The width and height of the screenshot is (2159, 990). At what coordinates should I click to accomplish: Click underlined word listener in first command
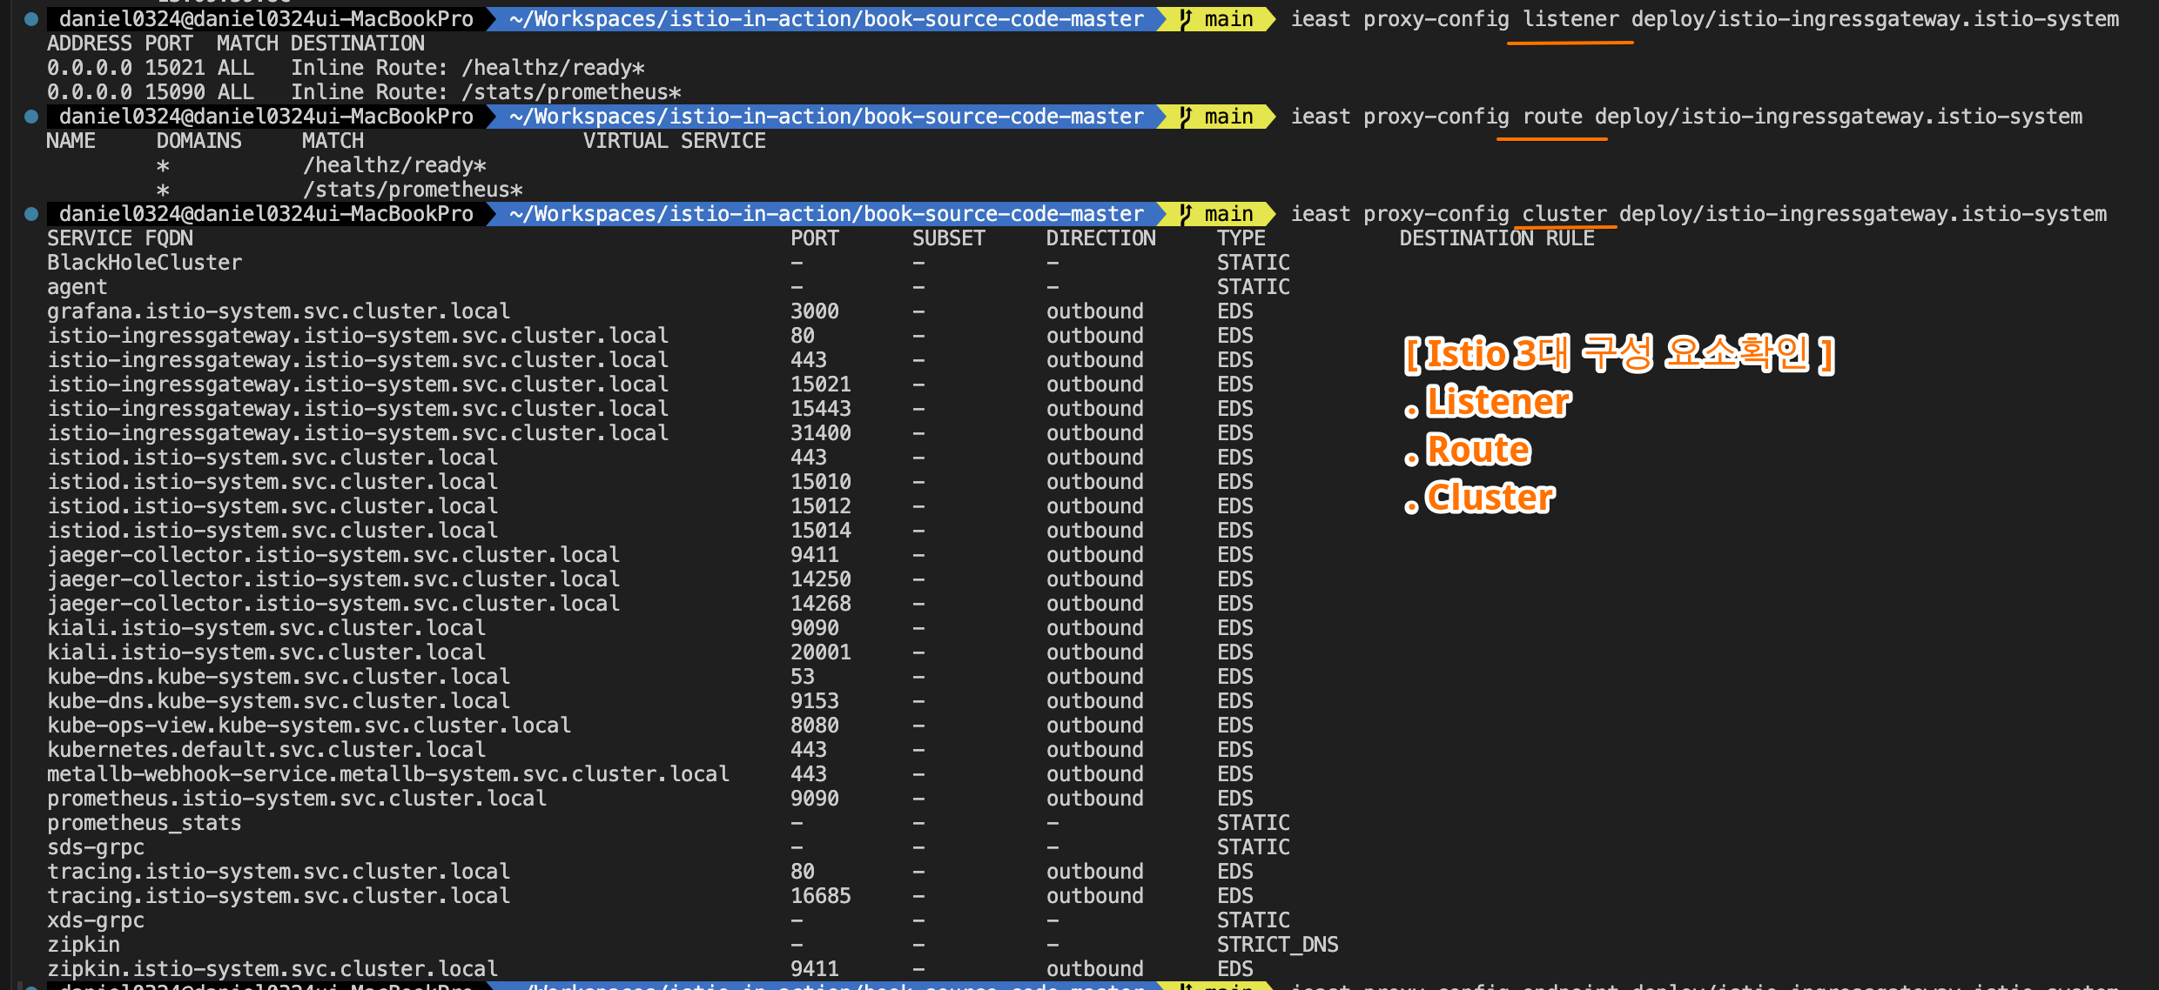[1570, 19]
